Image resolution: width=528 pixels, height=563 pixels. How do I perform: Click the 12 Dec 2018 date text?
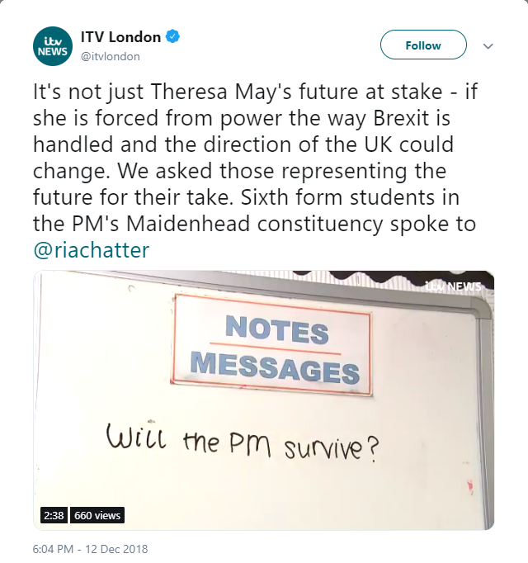coord(119,549)
